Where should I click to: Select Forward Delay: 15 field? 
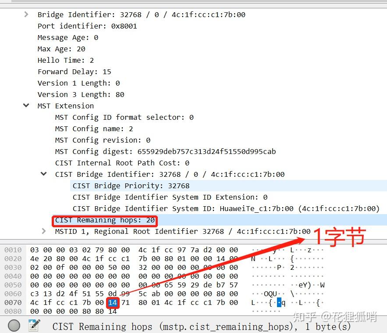pyautogui.click(x=75, y=72)
